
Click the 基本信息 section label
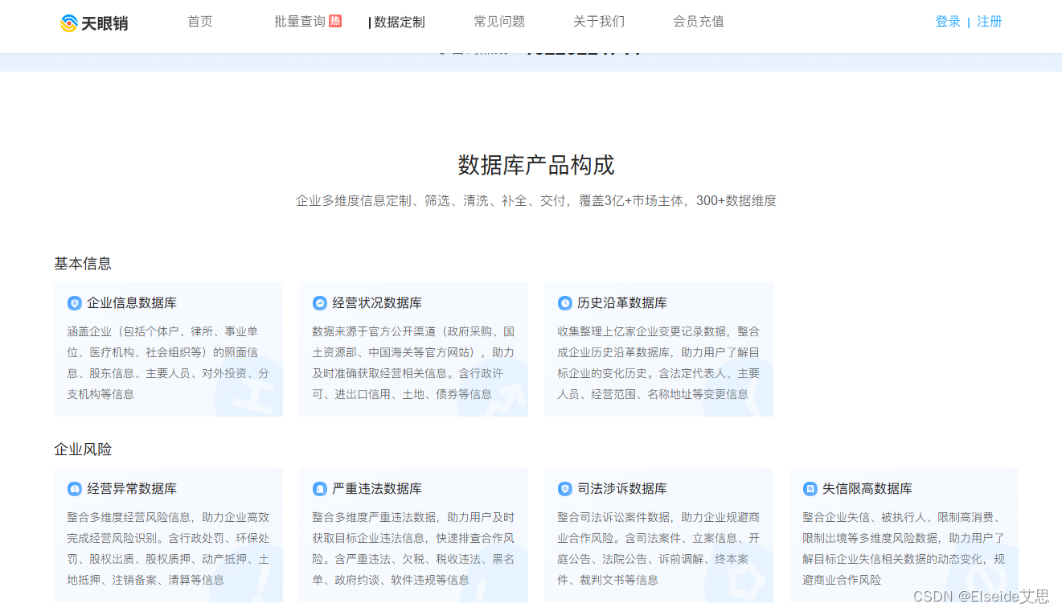click(83, 264)
